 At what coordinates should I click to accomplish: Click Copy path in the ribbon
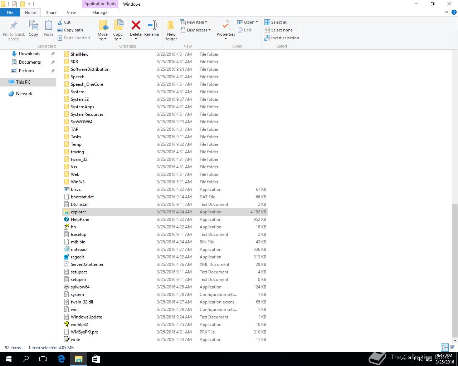(x=70, y=30)
